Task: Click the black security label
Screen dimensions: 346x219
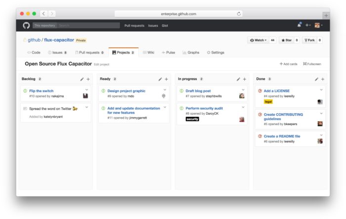Action: click(x=192, y=119)
